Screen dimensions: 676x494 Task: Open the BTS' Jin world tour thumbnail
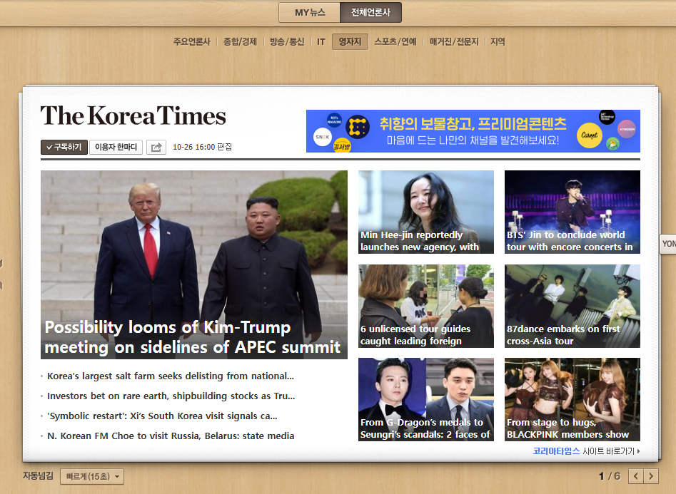pyautogui.click(x=572, y=212)
